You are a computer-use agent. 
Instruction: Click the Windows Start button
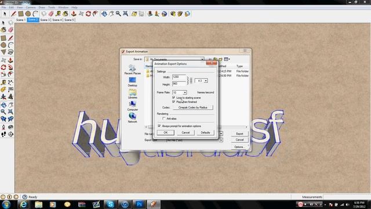tap(6, 204)
